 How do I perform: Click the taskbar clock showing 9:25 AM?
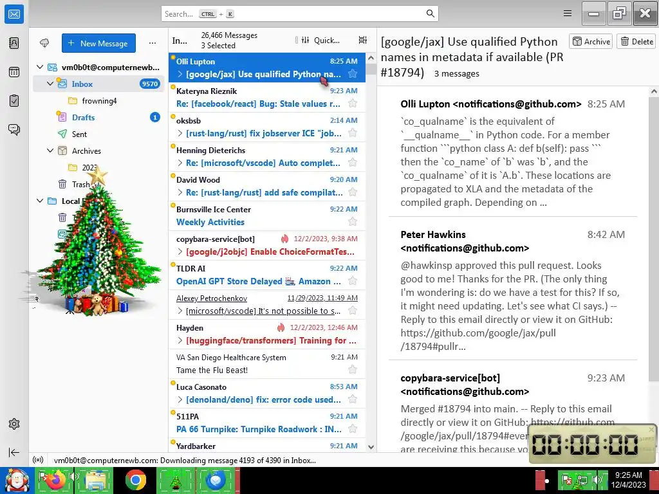[x=628, y=480]
